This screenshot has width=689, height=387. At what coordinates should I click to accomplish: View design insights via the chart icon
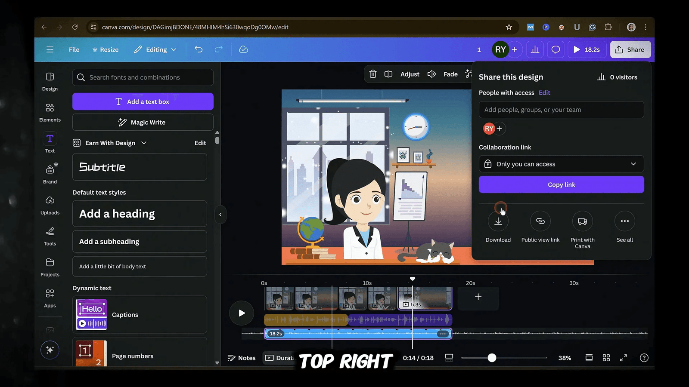[535, 49]
